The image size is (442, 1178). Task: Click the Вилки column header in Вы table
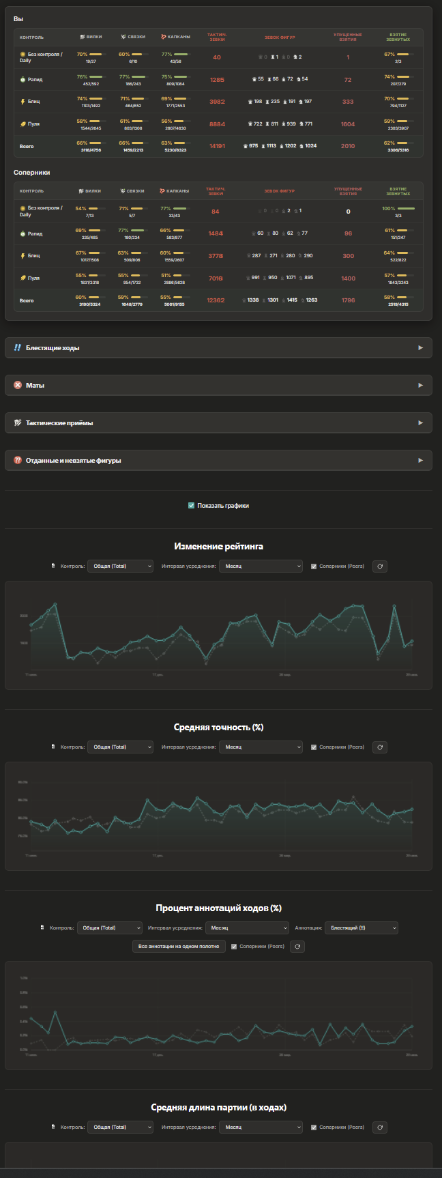click(x=91, y=38)
